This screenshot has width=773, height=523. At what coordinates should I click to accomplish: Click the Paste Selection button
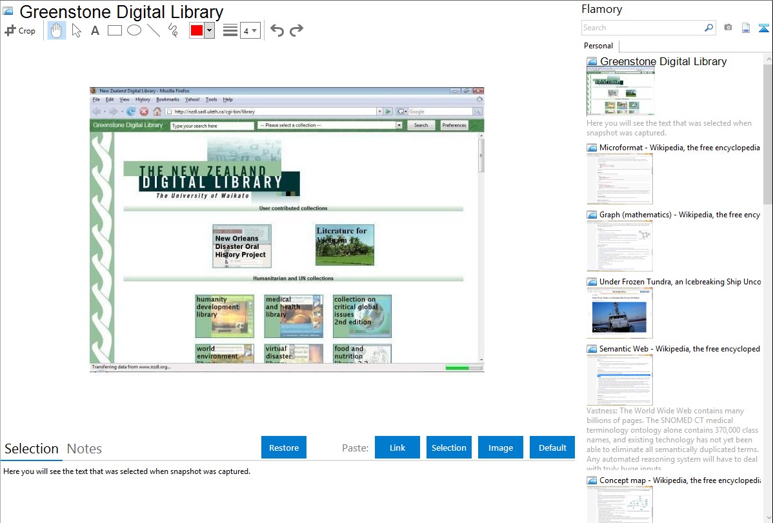pos(448,448)
